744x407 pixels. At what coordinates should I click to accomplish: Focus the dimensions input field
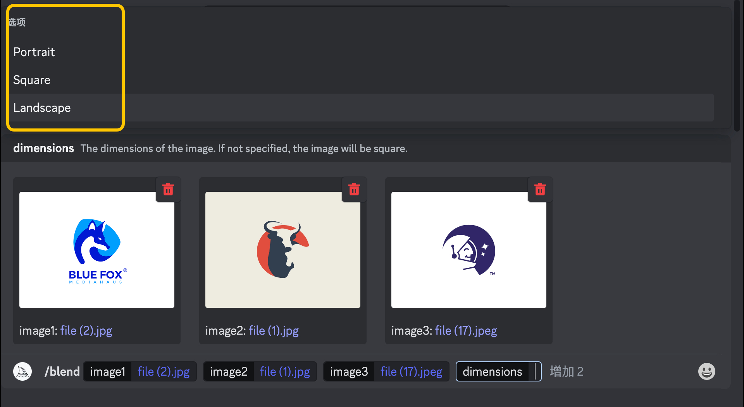click(498, 371)
